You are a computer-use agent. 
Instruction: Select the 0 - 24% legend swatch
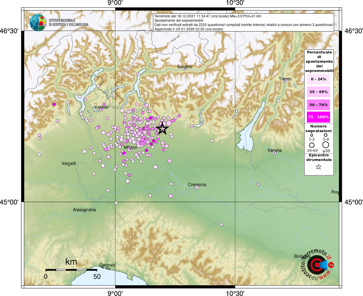318,79
